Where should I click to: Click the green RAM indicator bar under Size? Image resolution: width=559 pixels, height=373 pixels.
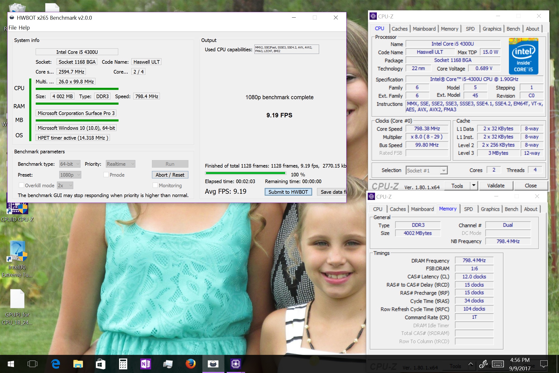(77, 104)
